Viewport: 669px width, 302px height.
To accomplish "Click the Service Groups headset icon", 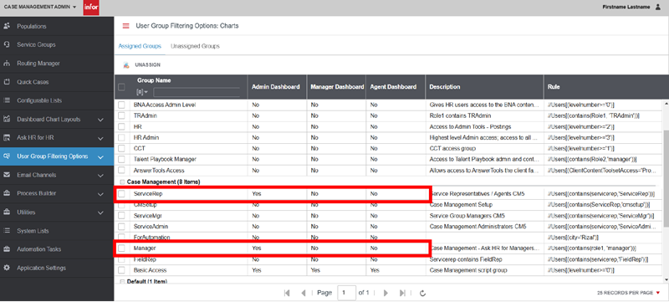I will [x=7, y=44].
